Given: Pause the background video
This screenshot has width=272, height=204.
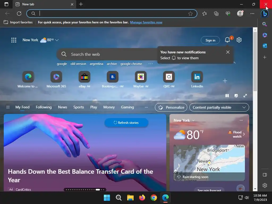Looking at the screenshot, I should coord(227,96).
